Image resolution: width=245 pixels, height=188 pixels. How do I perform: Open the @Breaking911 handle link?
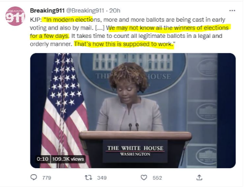tap(85, 11)
